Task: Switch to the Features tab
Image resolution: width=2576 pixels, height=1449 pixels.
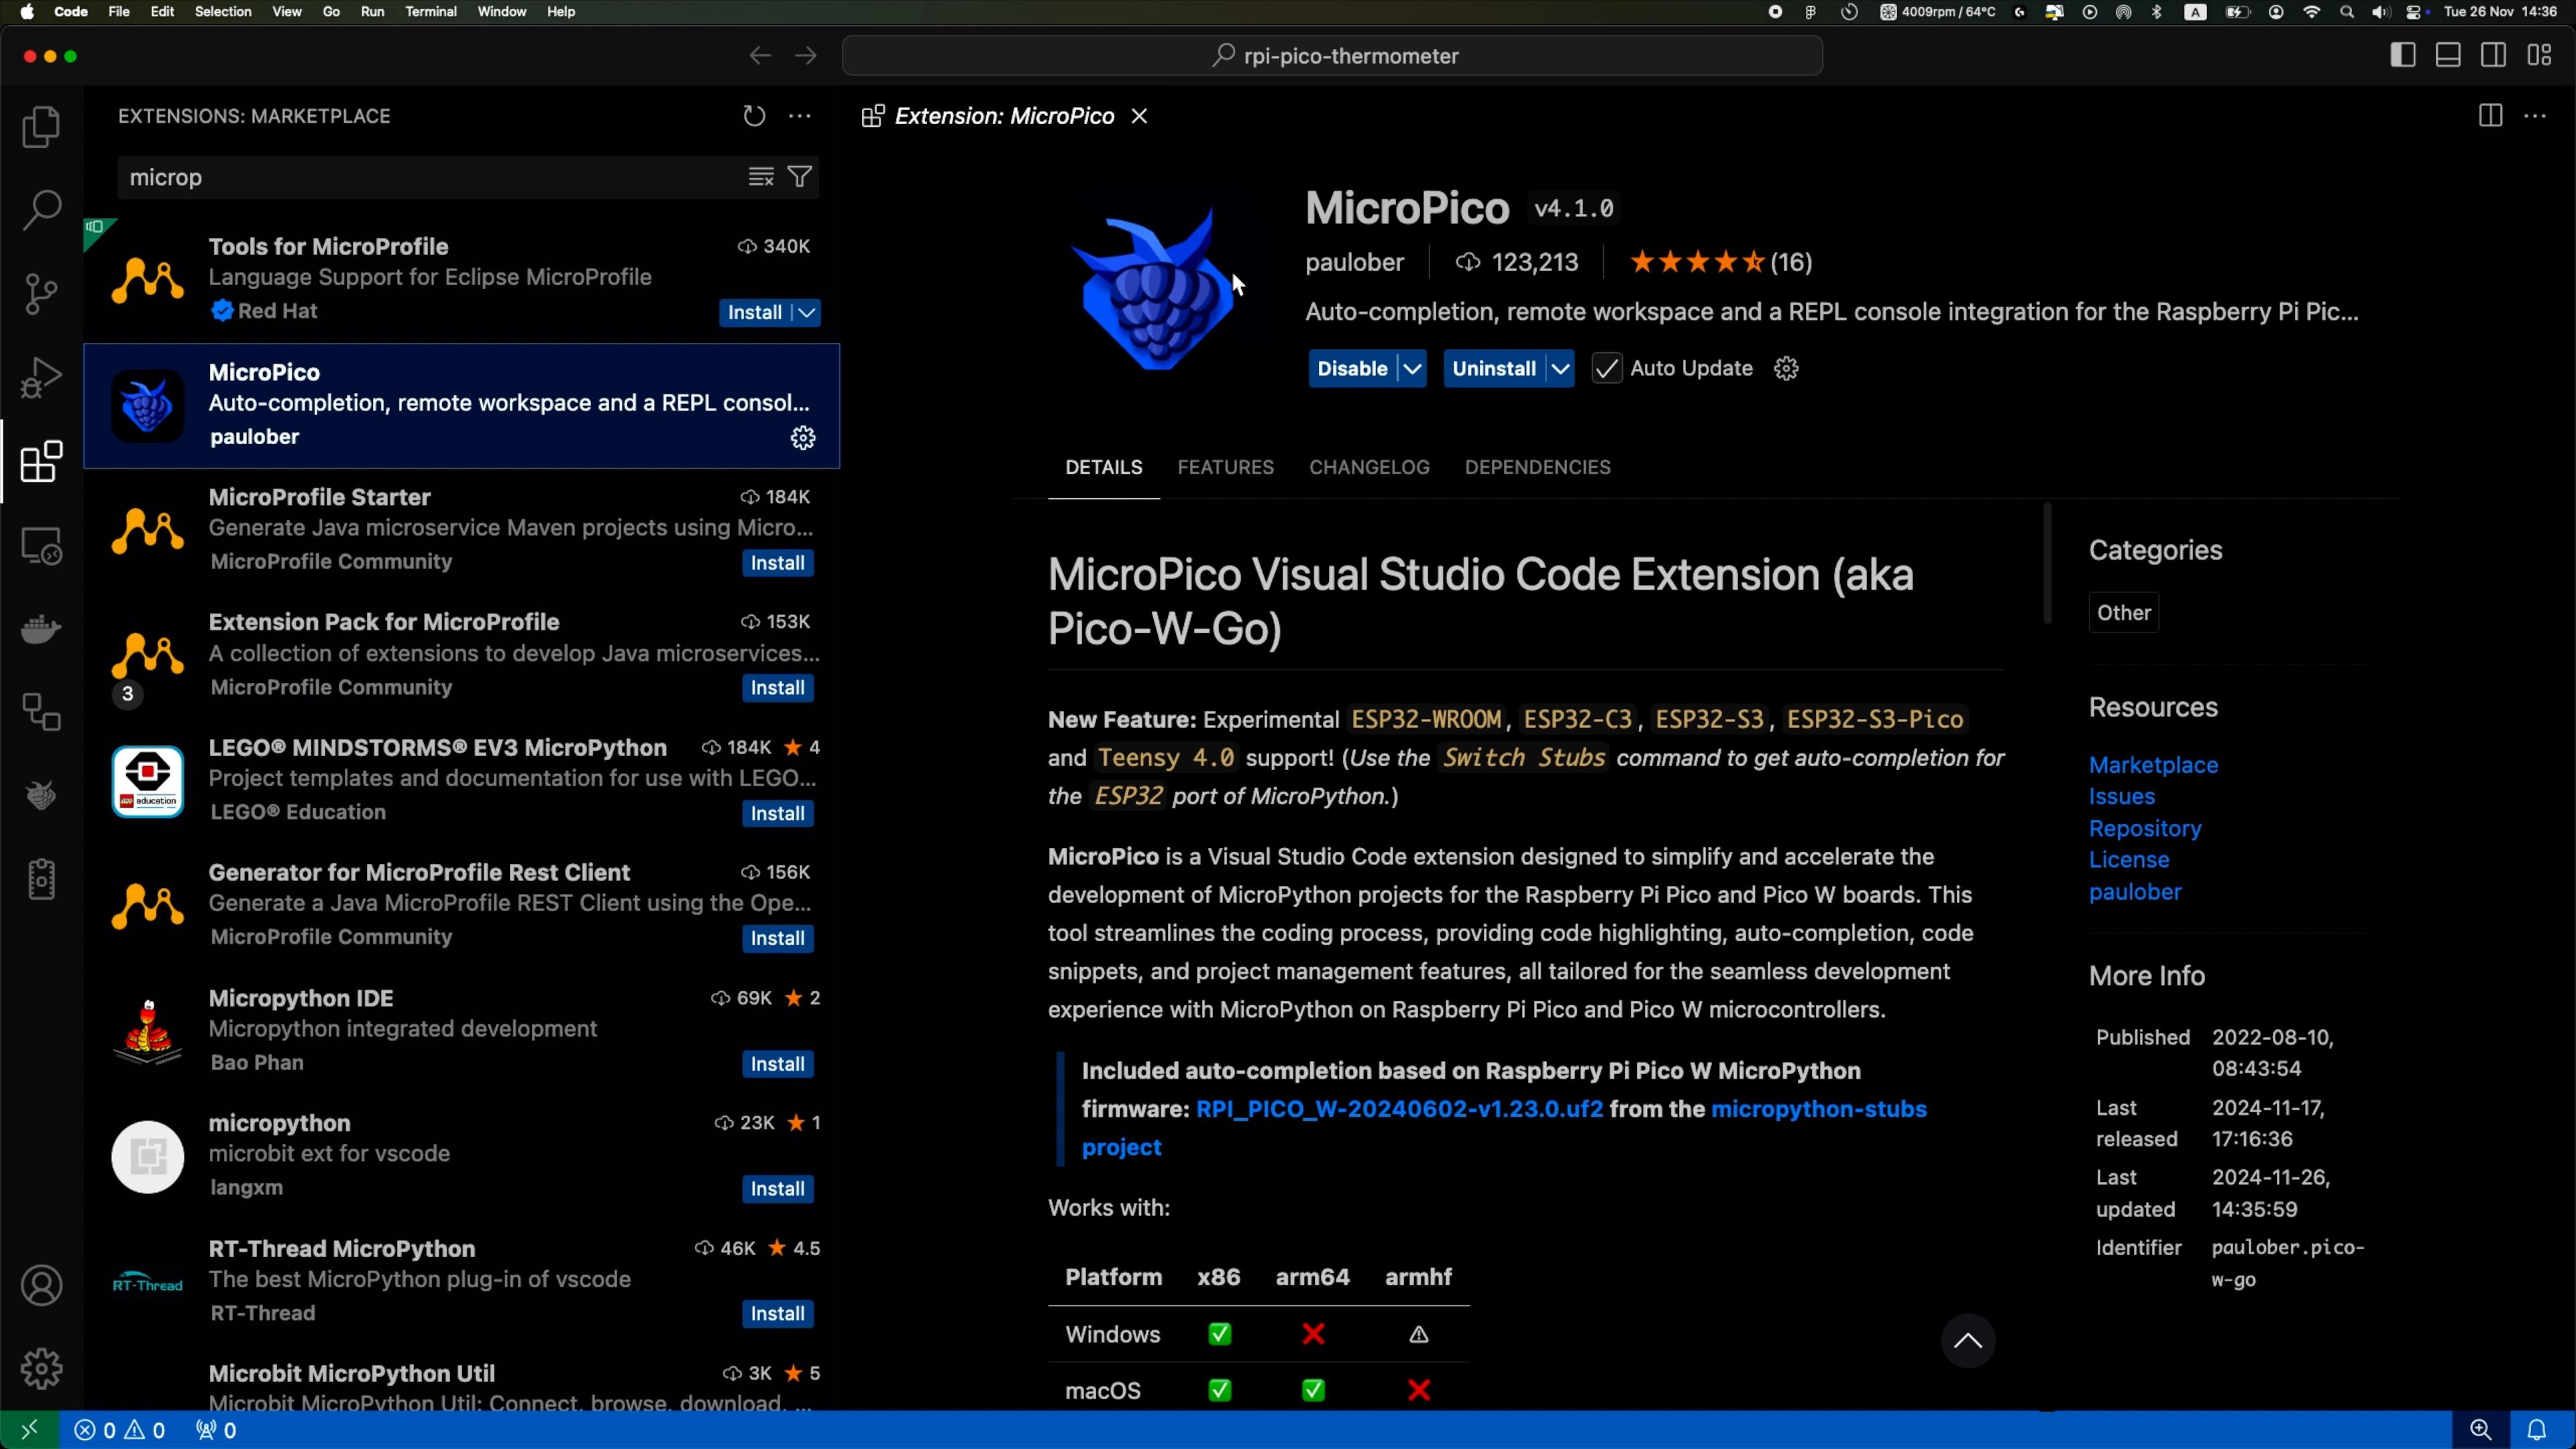Action: point(1225,467)
